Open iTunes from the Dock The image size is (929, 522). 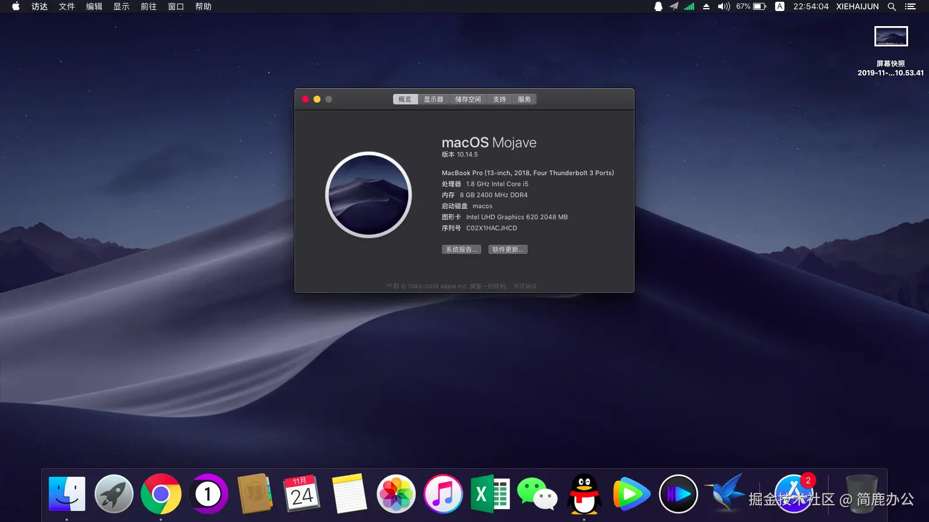[x=443, y=494]
